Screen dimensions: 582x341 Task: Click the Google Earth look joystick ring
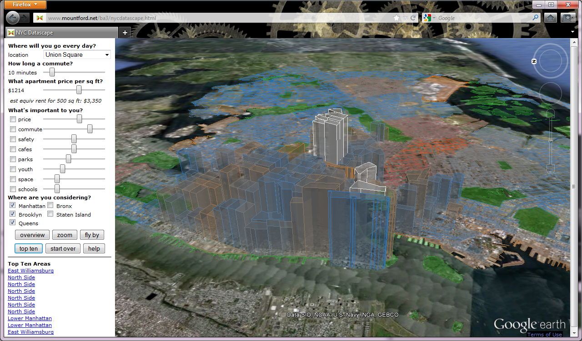pos(550,60)
